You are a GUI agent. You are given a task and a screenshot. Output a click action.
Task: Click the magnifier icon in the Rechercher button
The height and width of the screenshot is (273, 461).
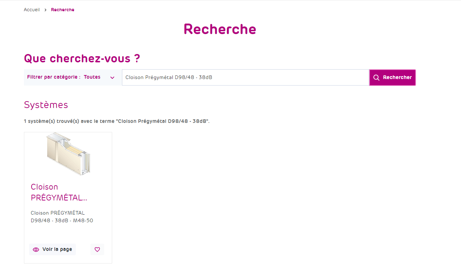(x=376, y=78)
